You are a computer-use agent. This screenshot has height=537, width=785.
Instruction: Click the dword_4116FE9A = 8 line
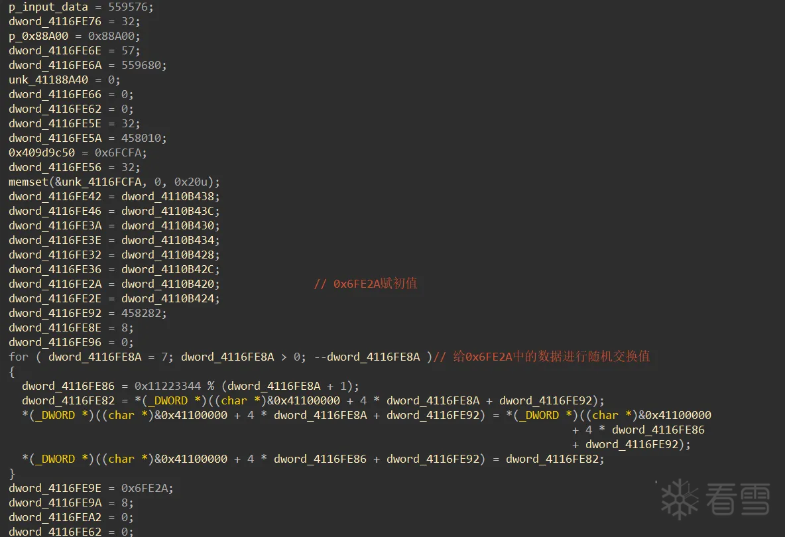coord(71,503)
